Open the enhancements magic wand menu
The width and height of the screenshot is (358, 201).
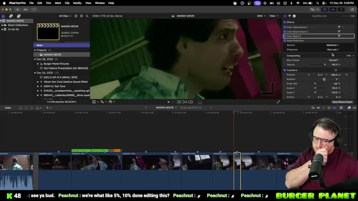[103, 102]
